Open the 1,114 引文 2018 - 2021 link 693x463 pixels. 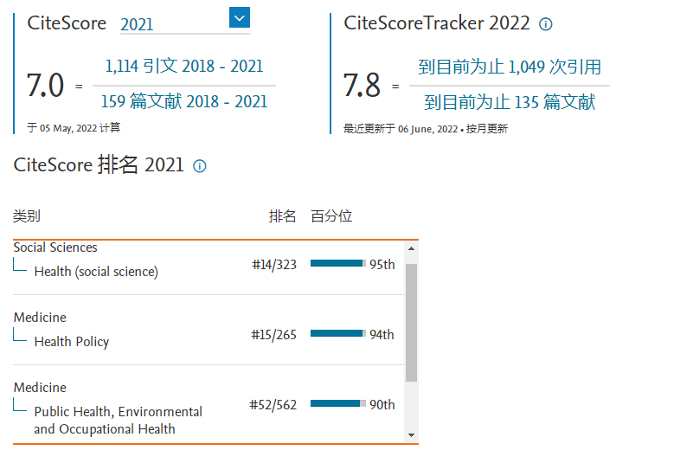[184, 67]
